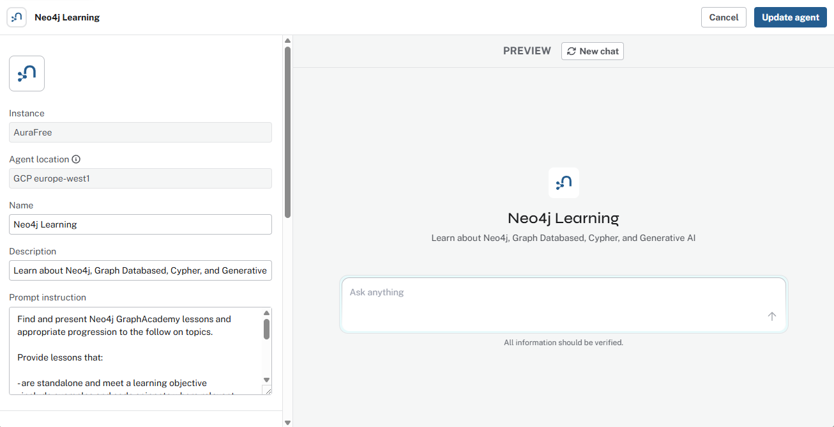The height and width of the screenshot is (427, 834).
Task: Click the prompt text area scroll down arrow
Action: pyautogui.click(x=267, y=380)
